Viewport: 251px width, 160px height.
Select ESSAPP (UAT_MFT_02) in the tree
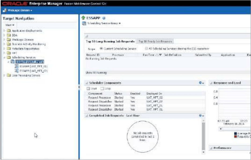click(x=34, y=71)
